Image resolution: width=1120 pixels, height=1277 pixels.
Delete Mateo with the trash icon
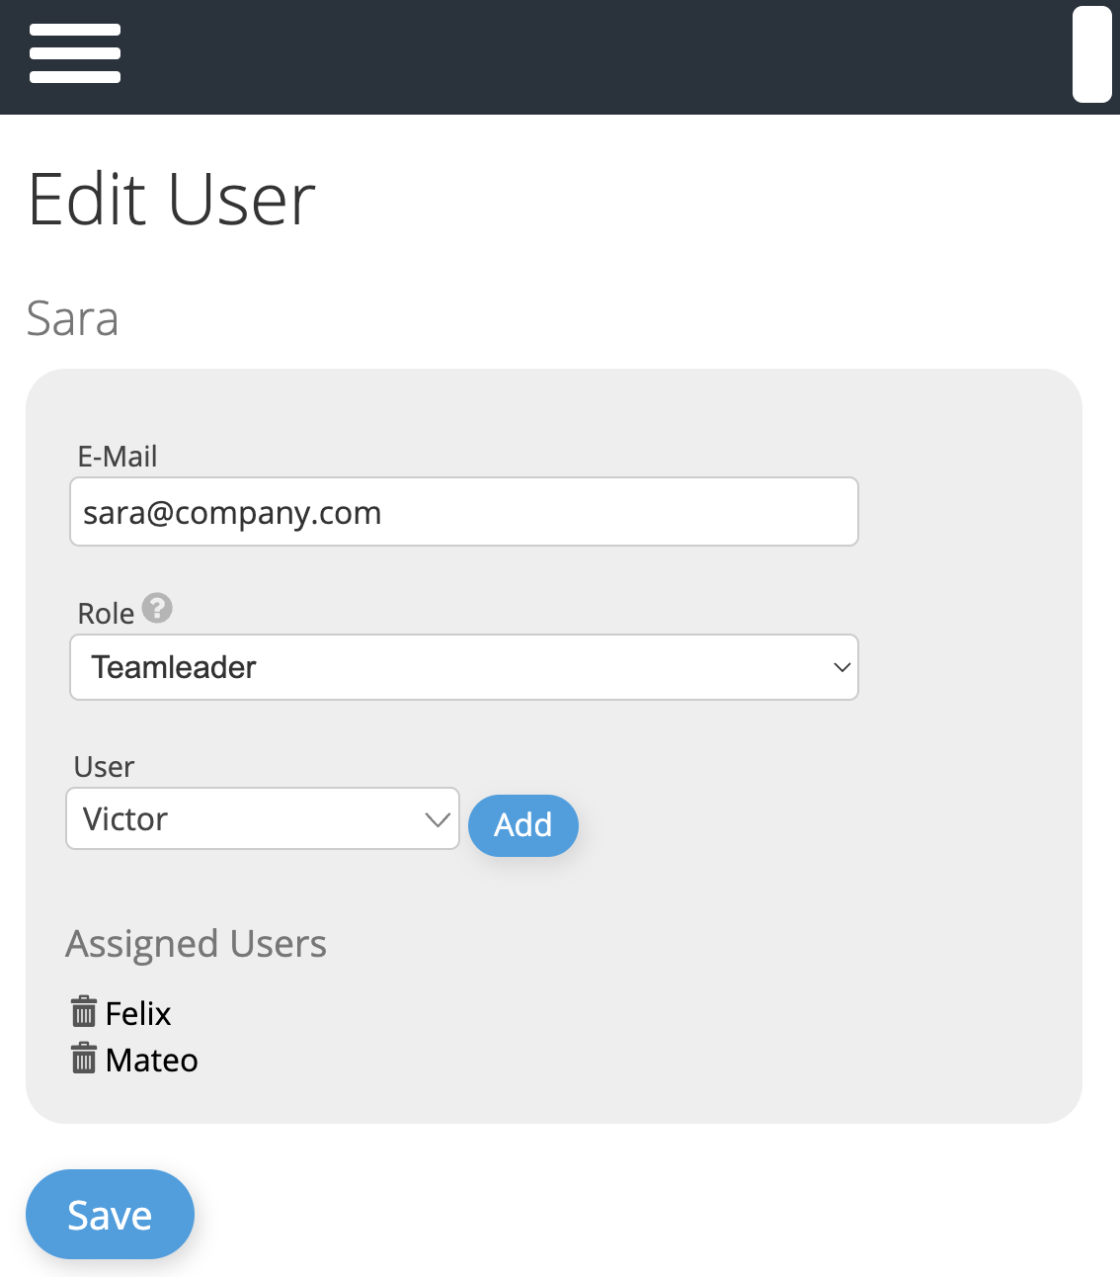84,1059
